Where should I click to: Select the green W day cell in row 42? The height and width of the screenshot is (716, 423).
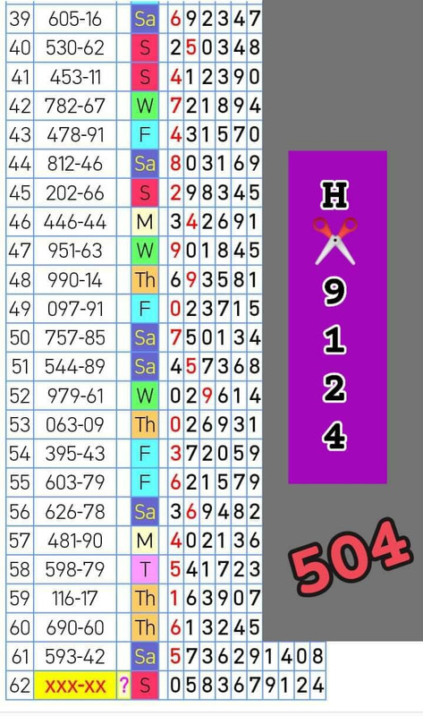click(x=145, y=106)
